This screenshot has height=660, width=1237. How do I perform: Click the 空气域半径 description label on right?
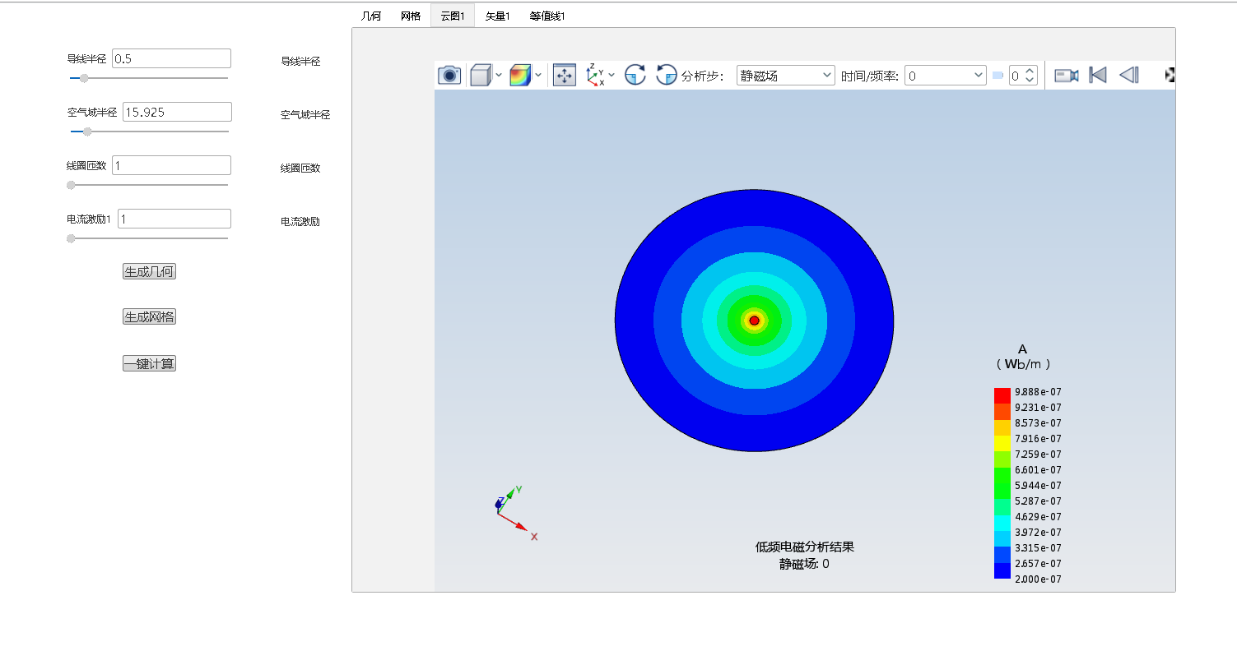coord(305,115)
